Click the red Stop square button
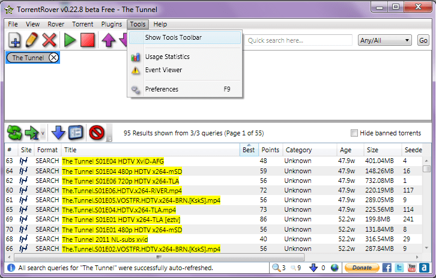Image resolution: width=436 pixels, height=278 pixels. (x=87, y=40)
